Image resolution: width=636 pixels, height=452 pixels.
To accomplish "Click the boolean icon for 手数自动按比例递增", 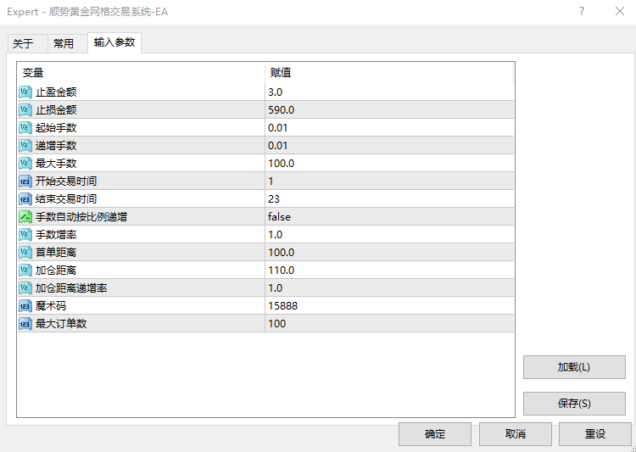I will click(x=25, y=216).
